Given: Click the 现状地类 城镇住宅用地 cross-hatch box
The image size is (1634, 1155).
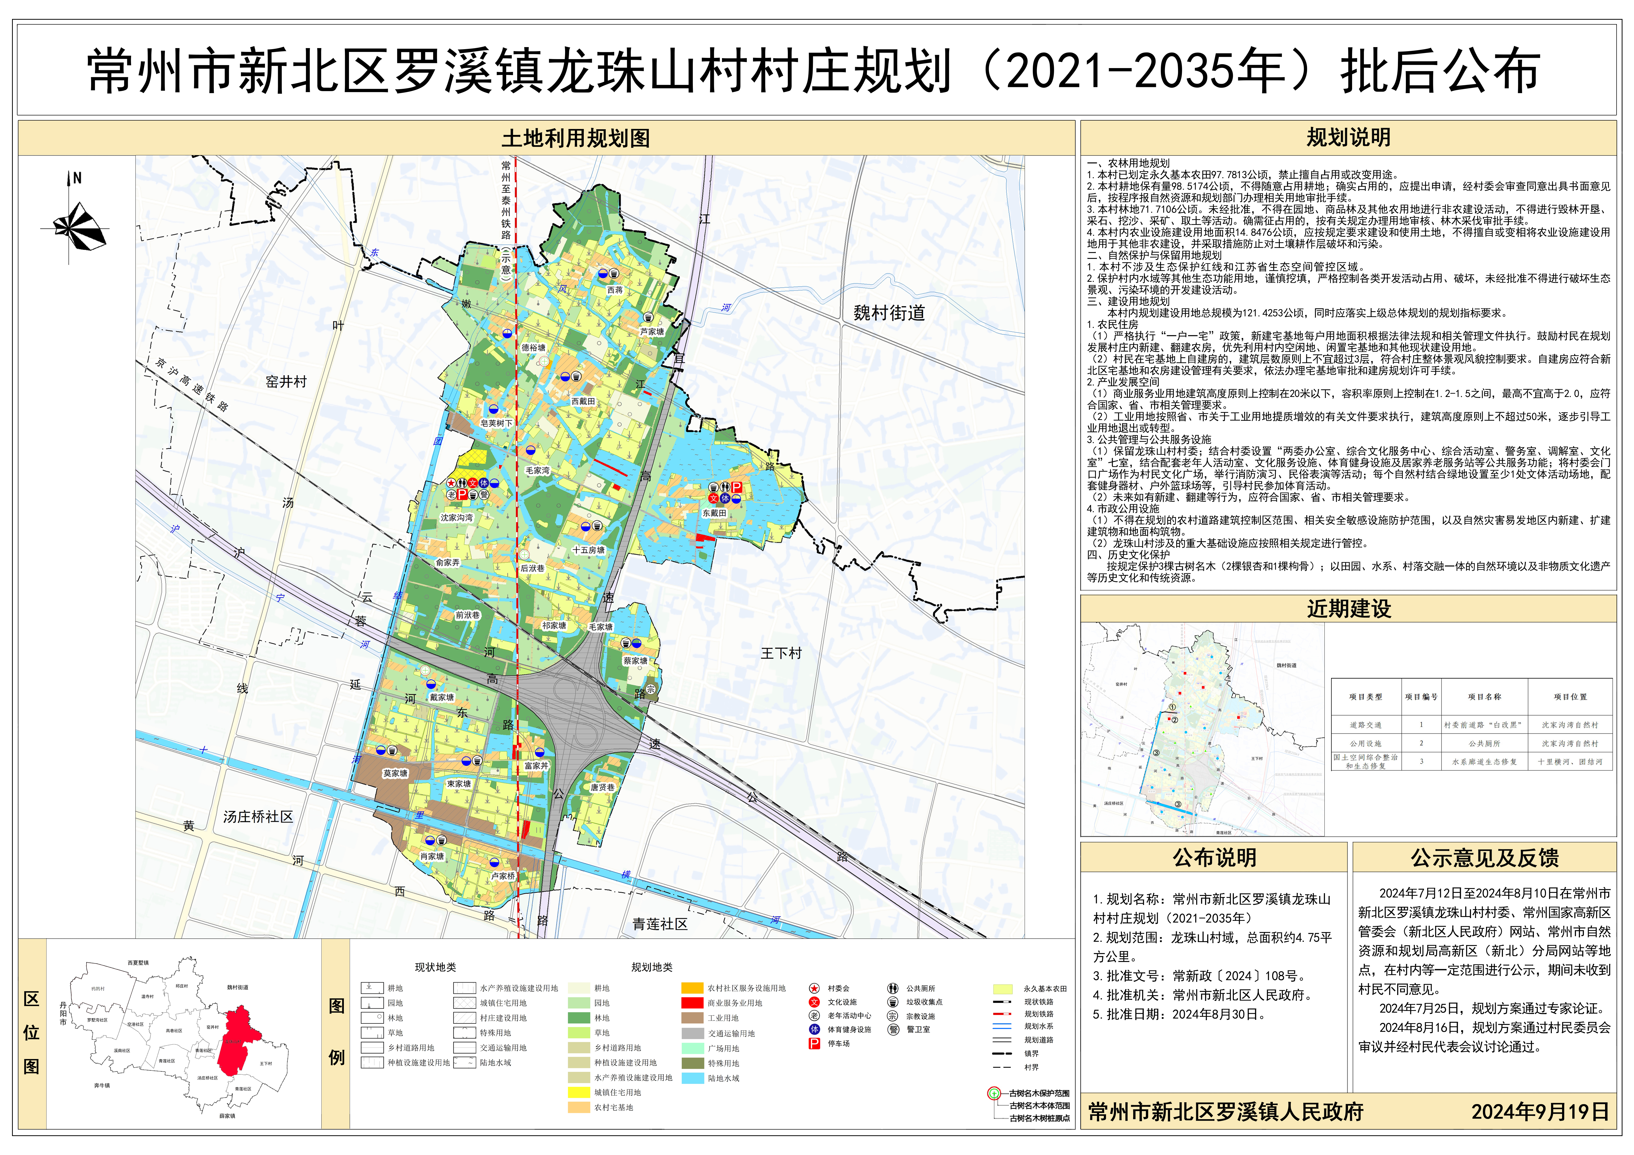Looking at the screenshot, I should point(465,1003).
